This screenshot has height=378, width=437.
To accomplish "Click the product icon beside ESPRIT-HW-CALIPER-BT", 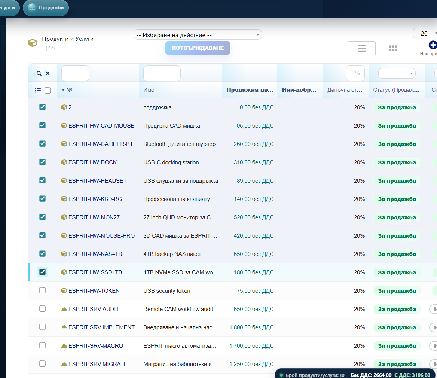I will (x=64, y=144).
